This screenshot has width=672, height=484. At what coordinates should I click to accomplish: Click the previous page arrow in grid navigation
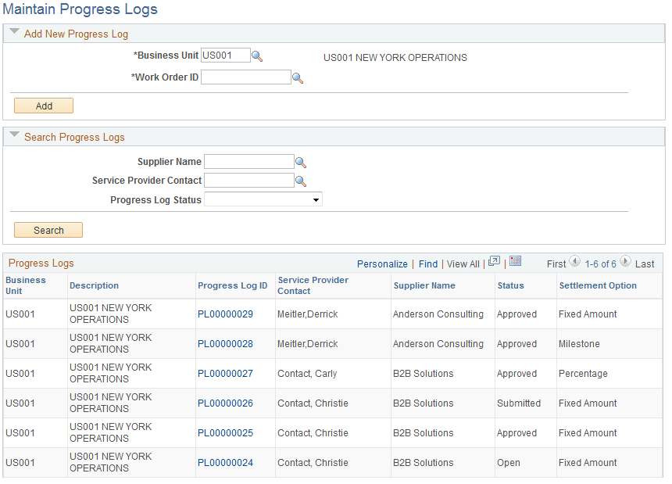coord(575,262)
